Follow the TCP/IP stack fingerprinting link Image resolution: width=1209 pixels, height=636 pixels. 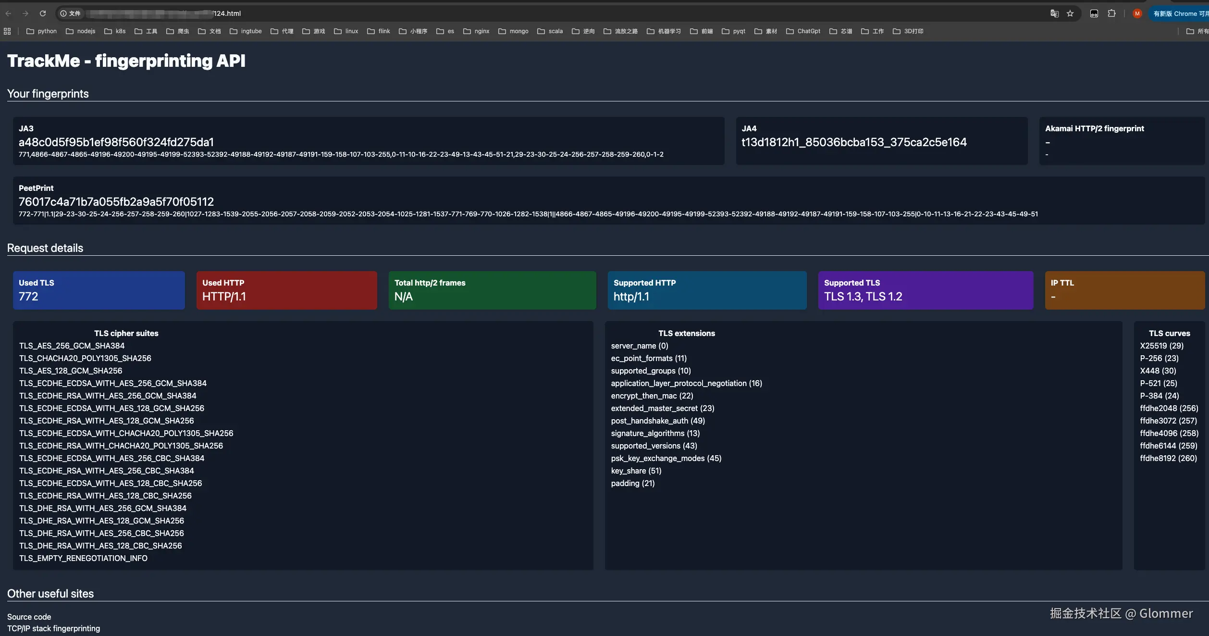tap(53, 628)
